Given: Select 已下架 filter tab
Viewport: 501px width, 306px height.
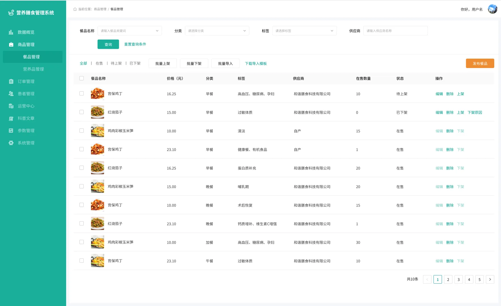Looking at the screenshot, I should [135, 63].
